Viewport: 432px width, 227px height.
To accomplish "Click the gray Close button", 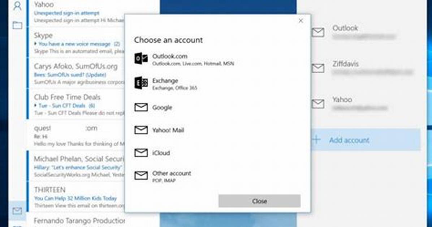I will click(260, 201).
